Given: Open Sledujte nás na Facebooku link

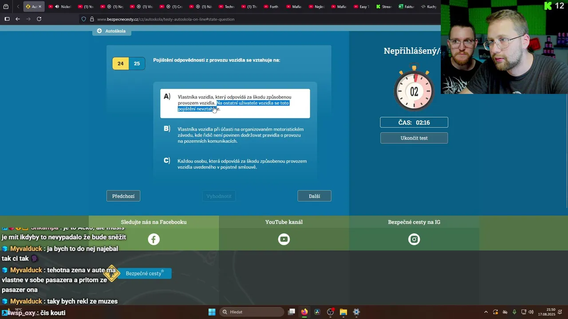Looking at the screenshot, I should (154, 222).
